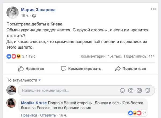
Task: Reply to Monika's comment via Ответить
Action: pyautogui.click(x=47, y=115)
